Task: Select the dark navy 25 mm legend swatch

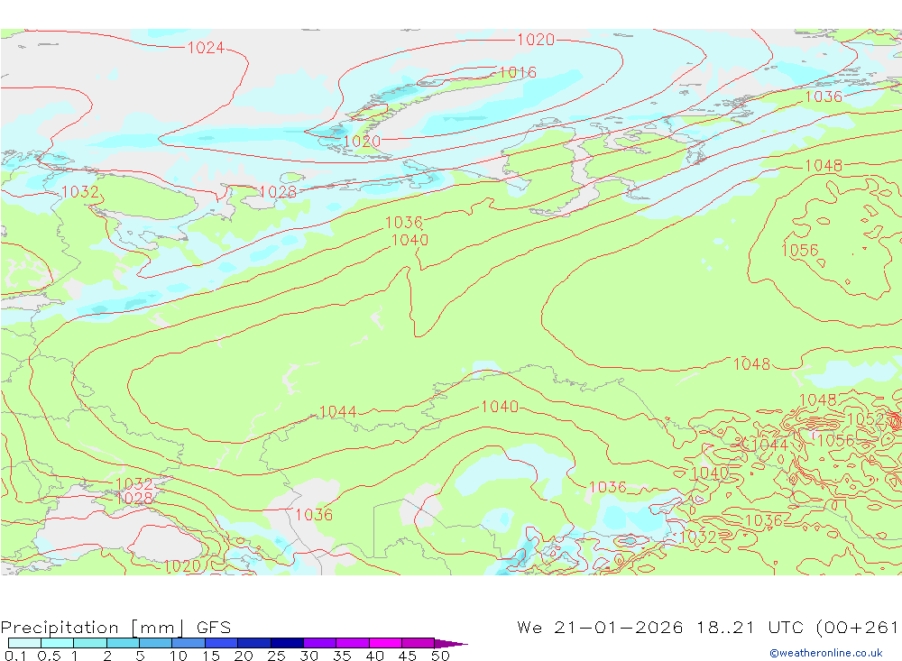Action: point(287,643)
